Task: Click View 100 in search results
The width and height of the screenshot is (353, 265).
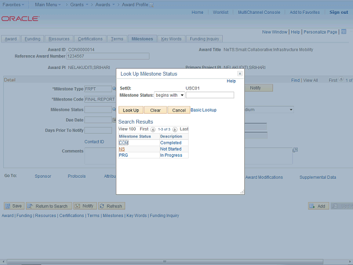Action: pos(127,129)
